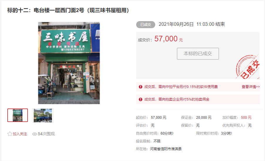Click the 54次围观 view count

(46, 134)
